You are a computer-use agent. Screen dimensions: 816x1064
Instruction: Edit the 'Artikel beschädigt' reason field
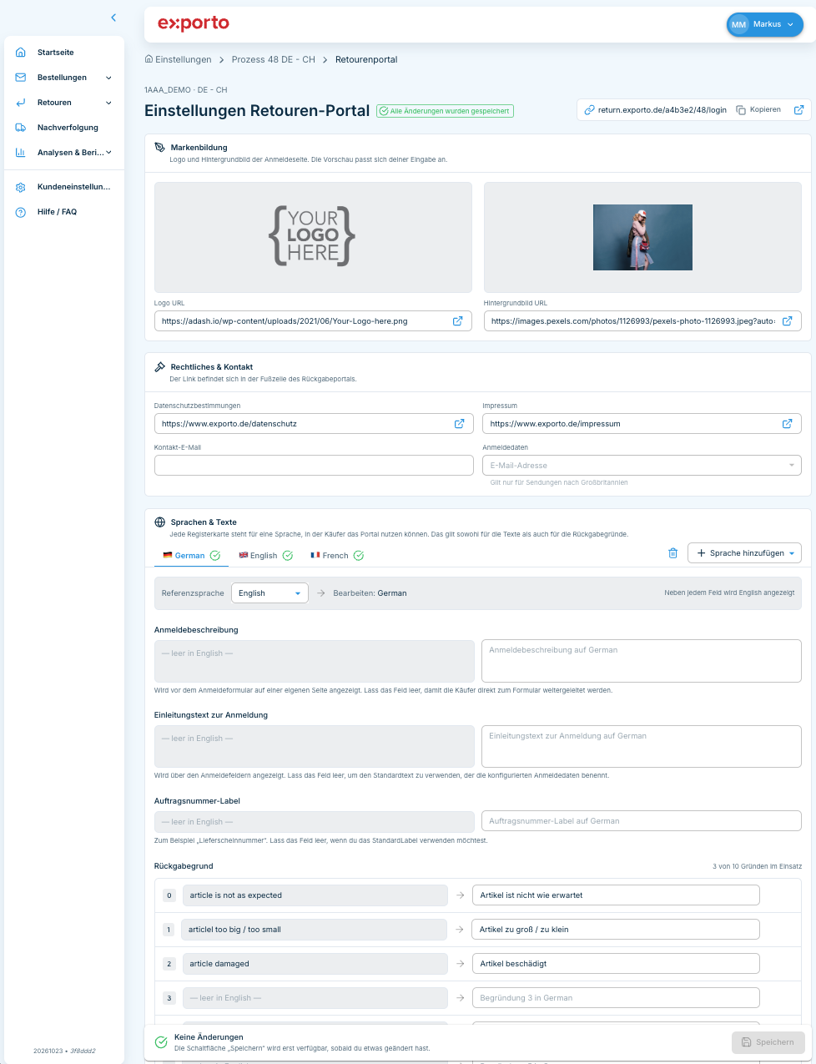[616, 964]
